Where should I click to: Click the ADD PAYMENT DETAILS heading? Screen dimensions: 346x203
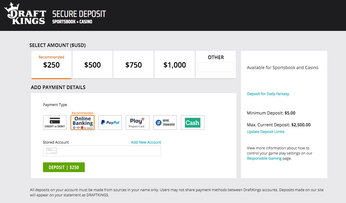58,87
